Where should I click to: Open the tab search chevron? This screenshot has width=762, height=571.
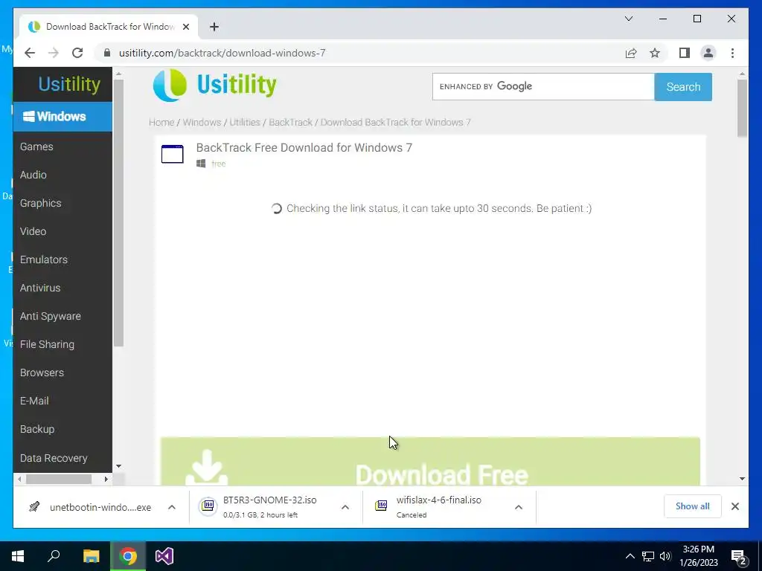629,19
